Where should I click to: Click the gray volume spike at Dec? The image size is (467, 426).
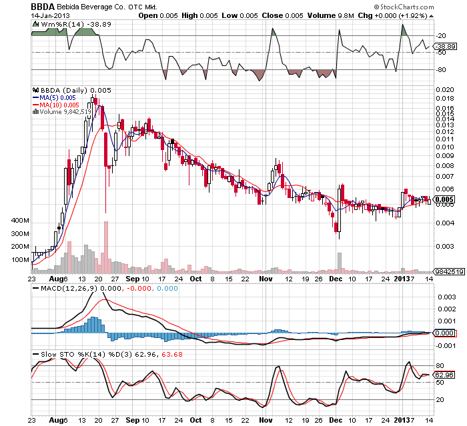(339, 263)
